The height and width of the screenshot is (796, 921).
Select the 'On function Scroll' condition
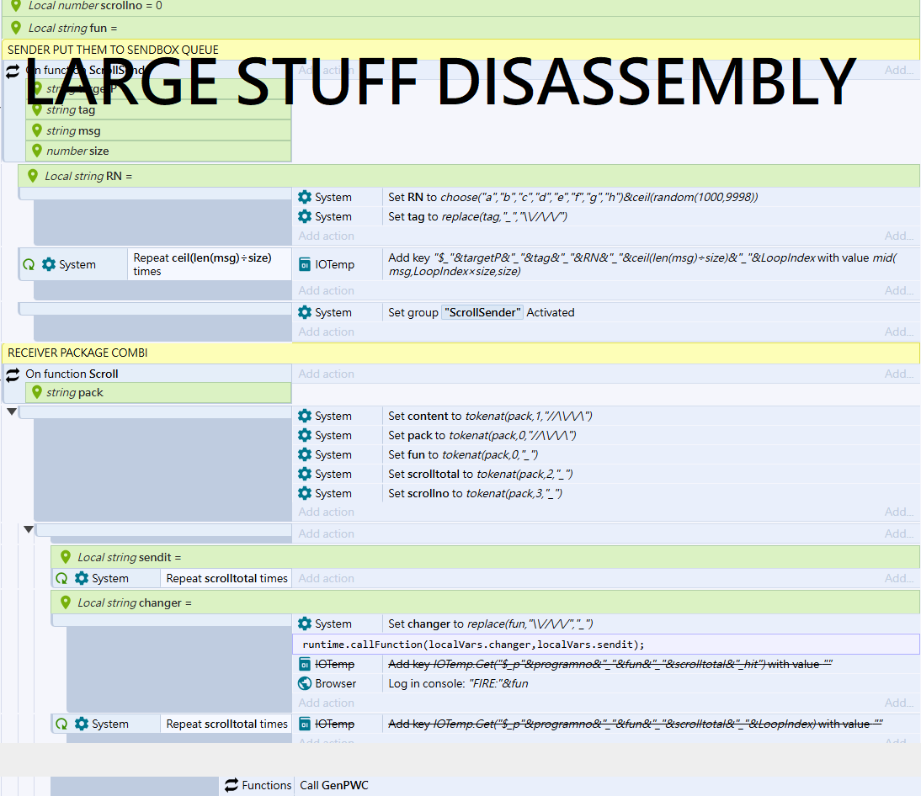pyautogui.click(x=72, y=374)
